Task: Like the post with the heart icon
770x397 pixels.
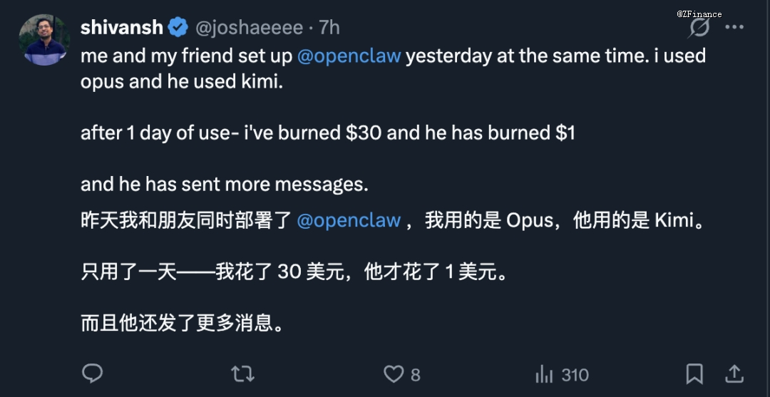Action: coord(394,373)
